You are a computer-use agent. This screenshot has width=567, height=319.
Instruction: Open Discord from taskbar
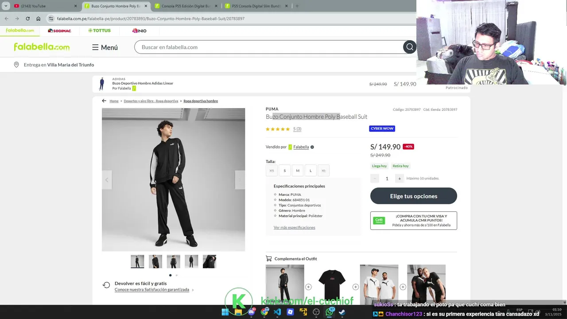pos(252,312)
